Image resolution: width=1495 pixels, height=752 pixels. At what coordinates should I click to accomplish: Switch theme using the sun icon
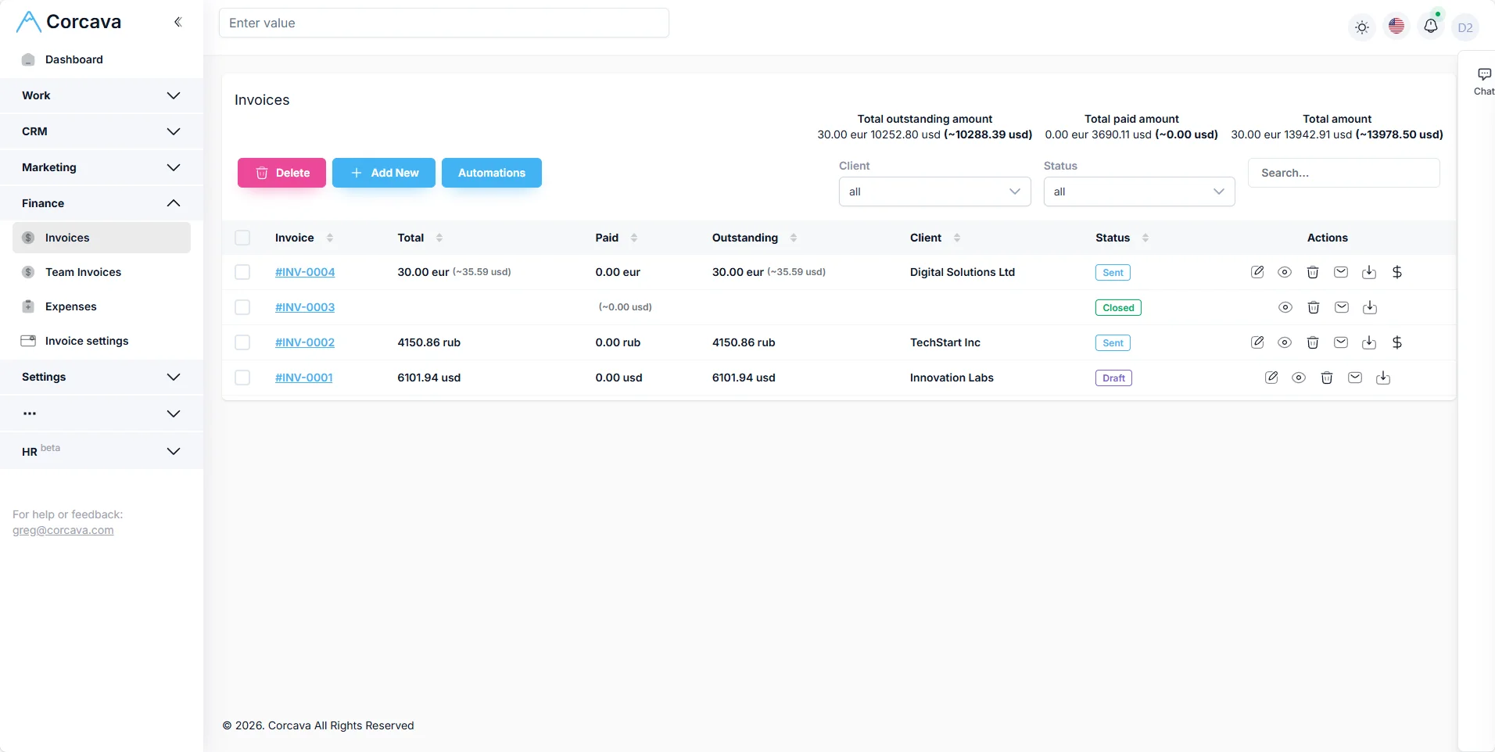(x=1362, y=27)
